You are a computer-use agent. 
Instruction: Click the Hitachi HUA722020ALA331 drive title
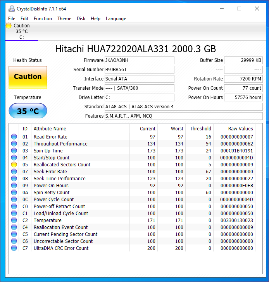pyautogui.click(x=136, y=49)
